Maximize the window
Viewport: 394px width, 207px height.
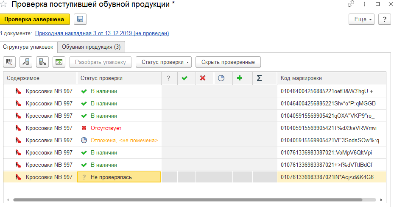[377, 4]
